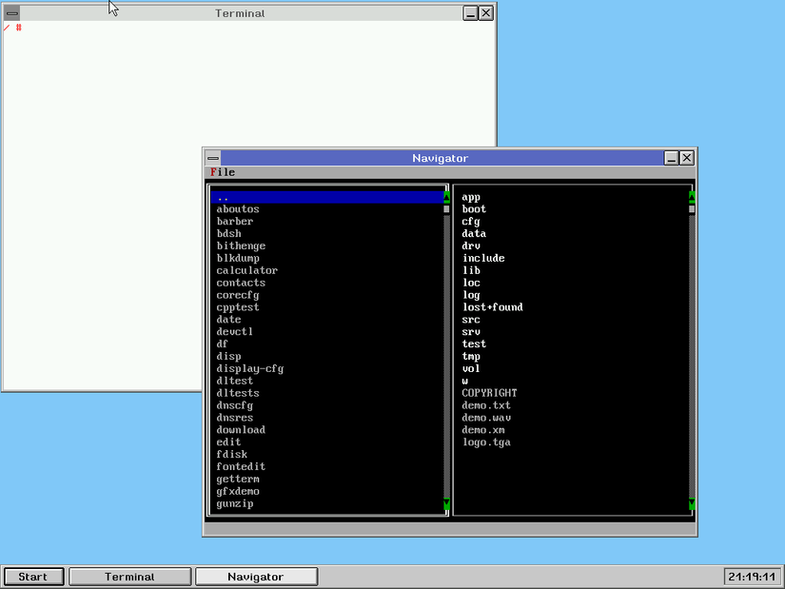785x589 pixels.
Task: Open the Navigator window's system menu icon
Action: [x=211, y=158]
